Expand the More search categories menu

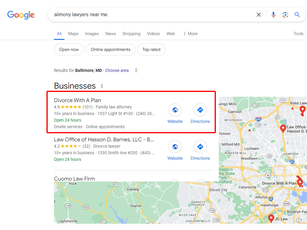[x=190, y=34]
